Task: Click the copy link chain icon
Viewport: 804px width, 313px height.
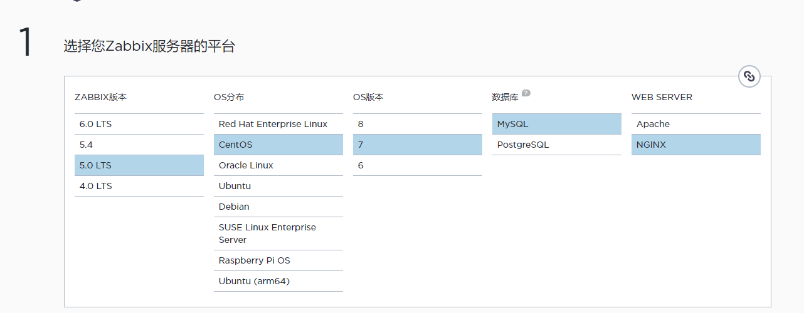Action: [749, 76]
